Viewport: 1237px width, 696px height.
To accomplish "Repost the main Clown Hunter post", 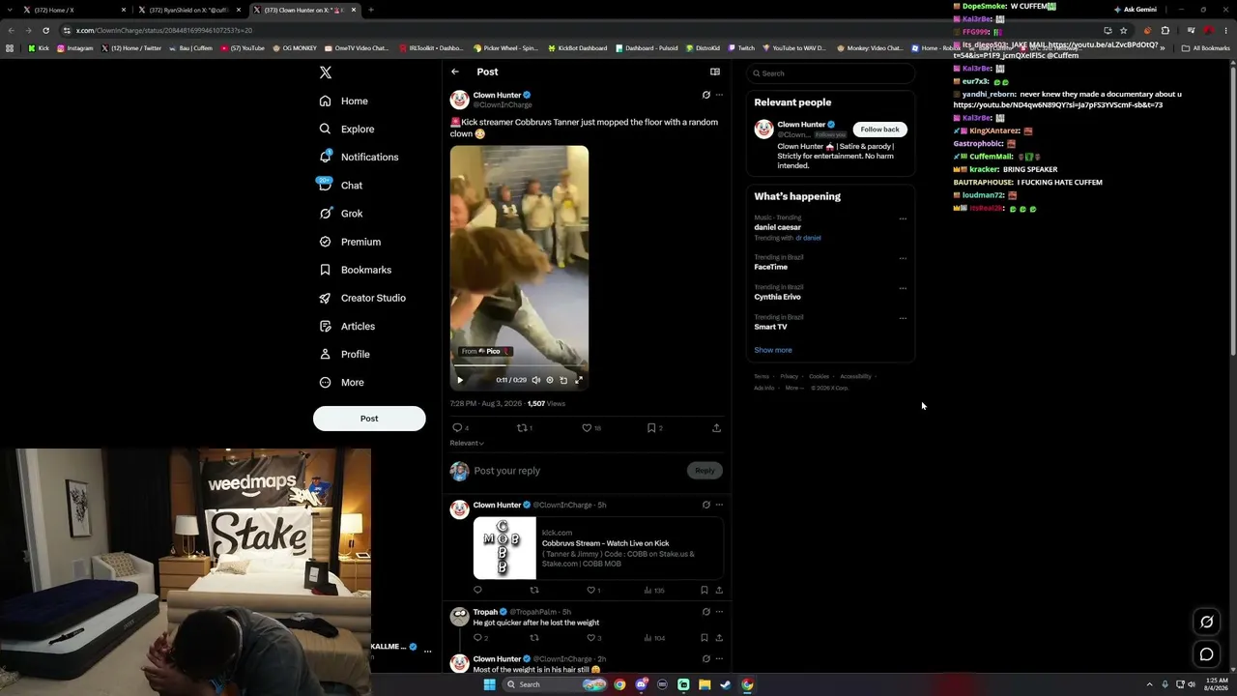I will pos(522,427).
